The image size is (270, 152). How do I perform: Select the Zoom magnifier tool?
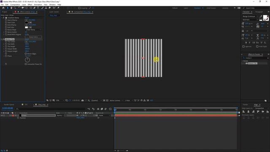point(15,8)
